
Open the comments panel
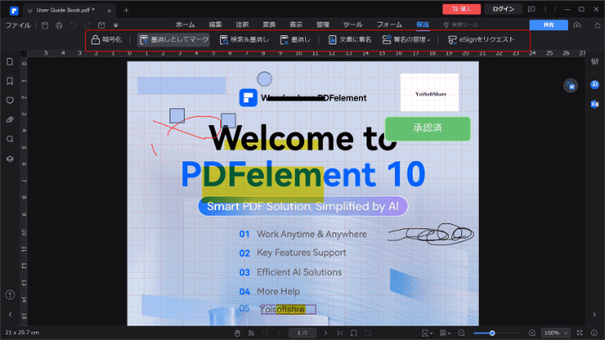click(x=10, y=101)
